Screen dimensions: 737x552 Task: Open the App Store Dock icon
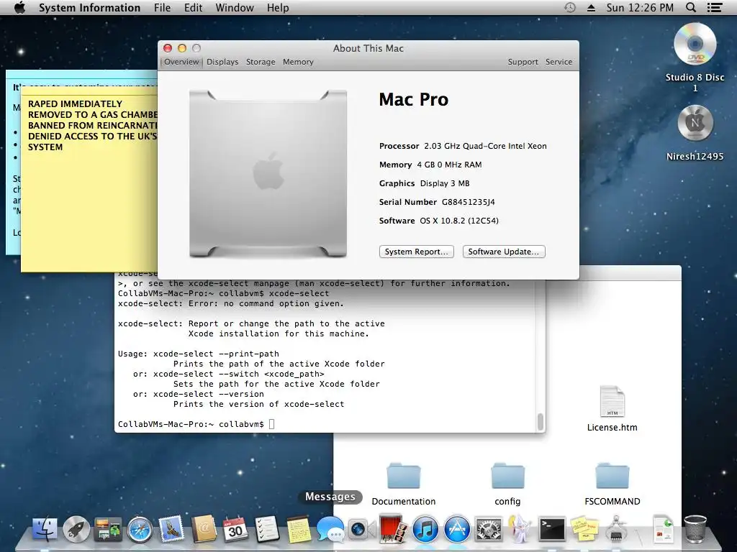click(x=457, y=530)
